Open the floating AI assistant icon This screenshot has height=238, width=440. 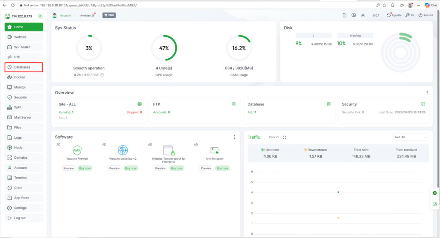pyautogui.click(x=434, y=193)
